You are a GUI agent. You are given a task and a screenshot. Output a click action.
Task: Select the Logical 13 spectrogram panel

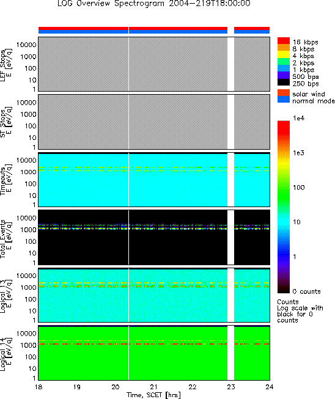[154, 295]
